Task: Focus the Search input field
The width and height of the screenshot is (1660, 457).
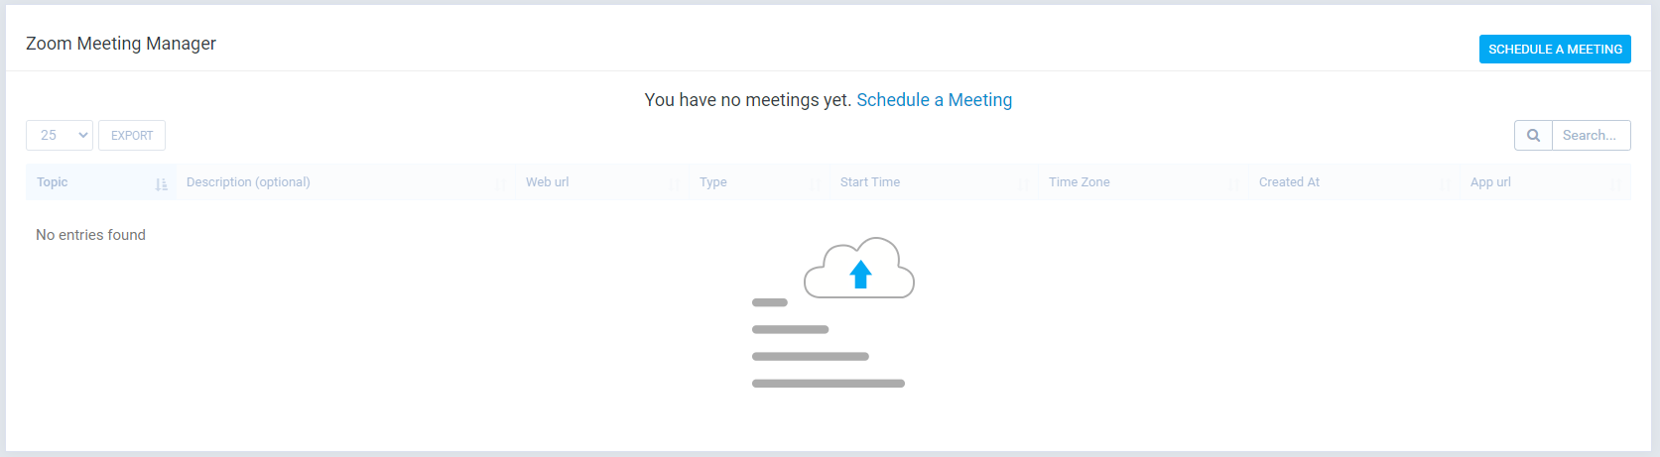Action: [1592, 136]
